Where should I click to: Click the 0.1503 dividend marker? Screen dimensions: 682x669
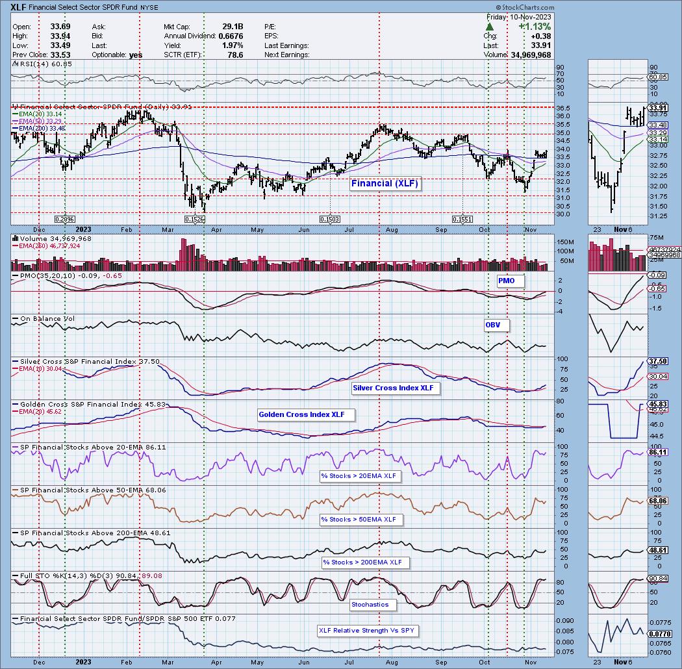click(330, 220)
